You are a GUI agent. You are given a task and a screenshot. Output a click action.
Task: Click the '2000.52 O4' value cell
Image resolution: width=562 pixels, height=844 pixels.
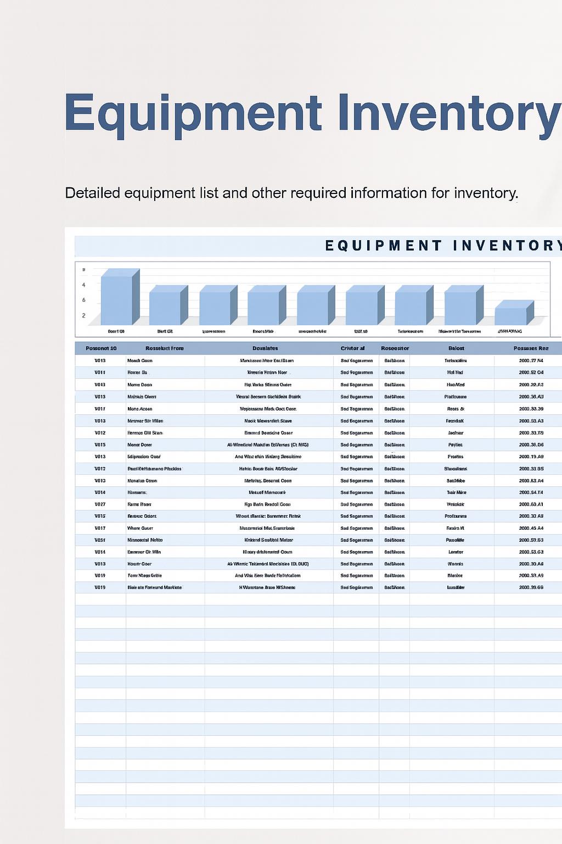coord(531,373)
